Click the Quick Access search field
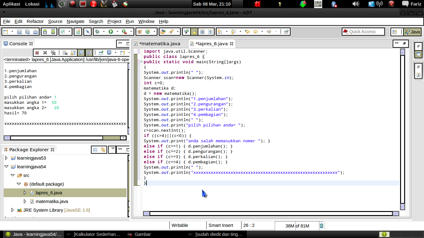Viewport: 424px width, 238px height. [363, 32]
